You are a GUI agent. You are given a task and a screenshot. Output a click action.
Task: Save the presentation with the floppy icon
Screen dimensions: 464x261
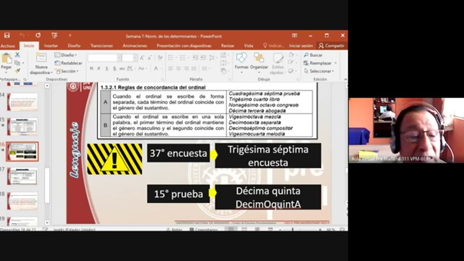point(7,36)
